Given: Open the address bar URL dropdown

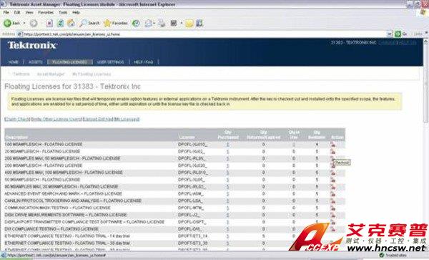Looking at the screenshot, I should (390, 34).
